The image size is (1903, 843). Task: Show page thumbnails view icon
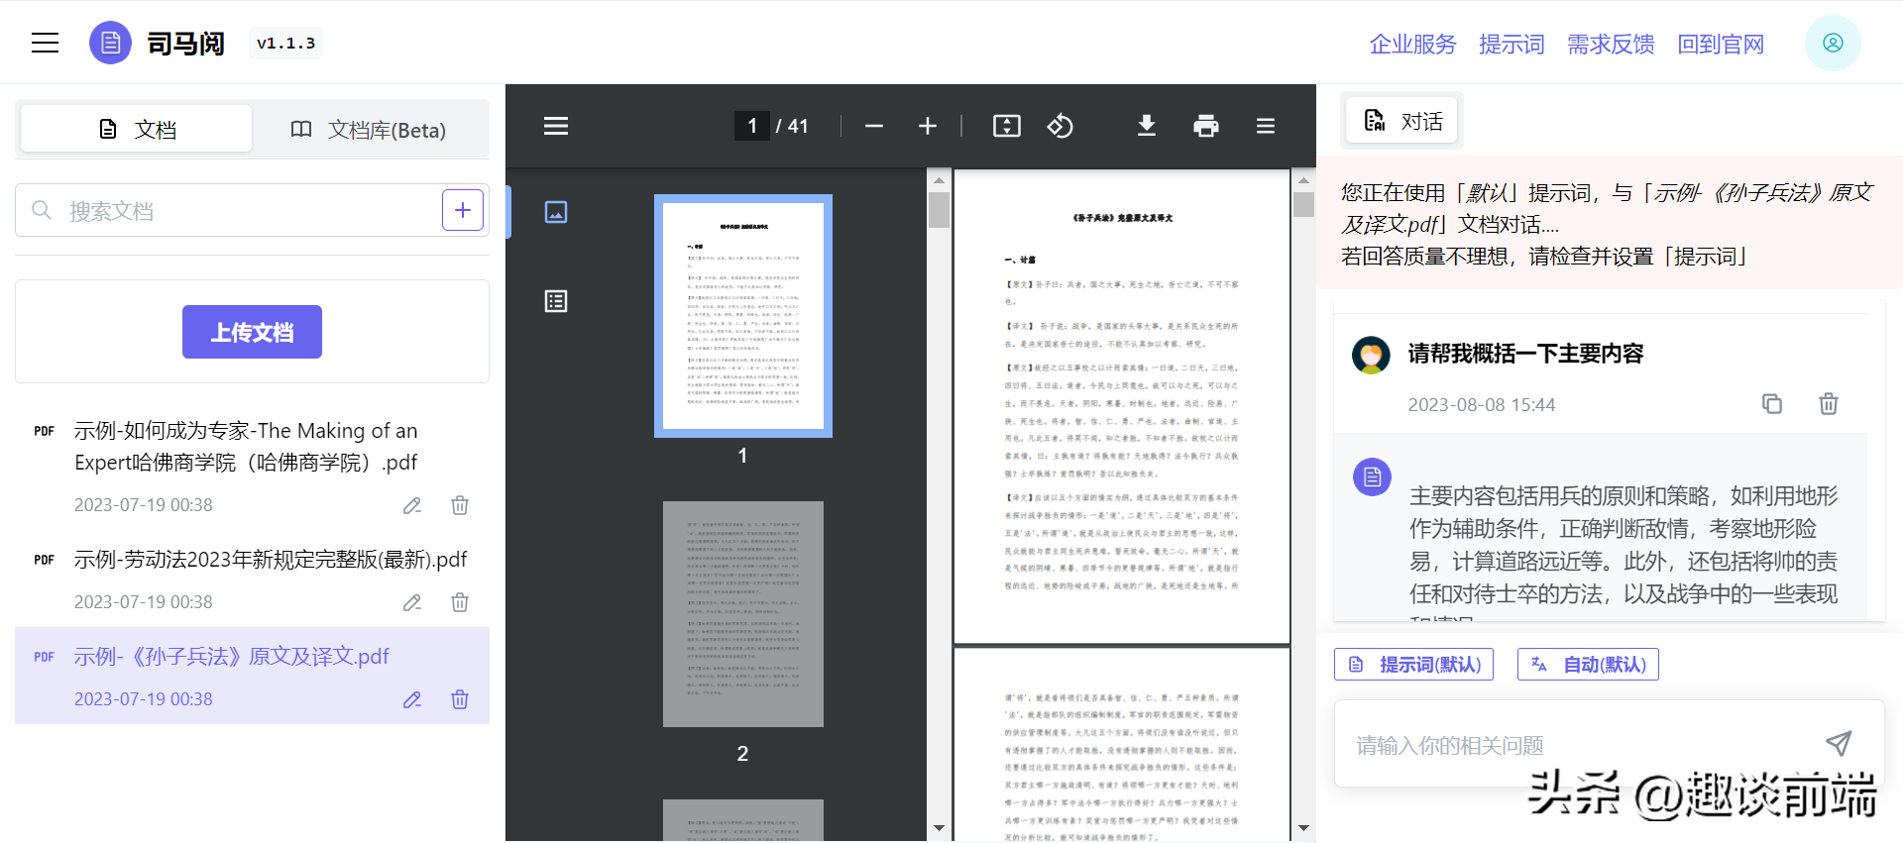point(556,212)
